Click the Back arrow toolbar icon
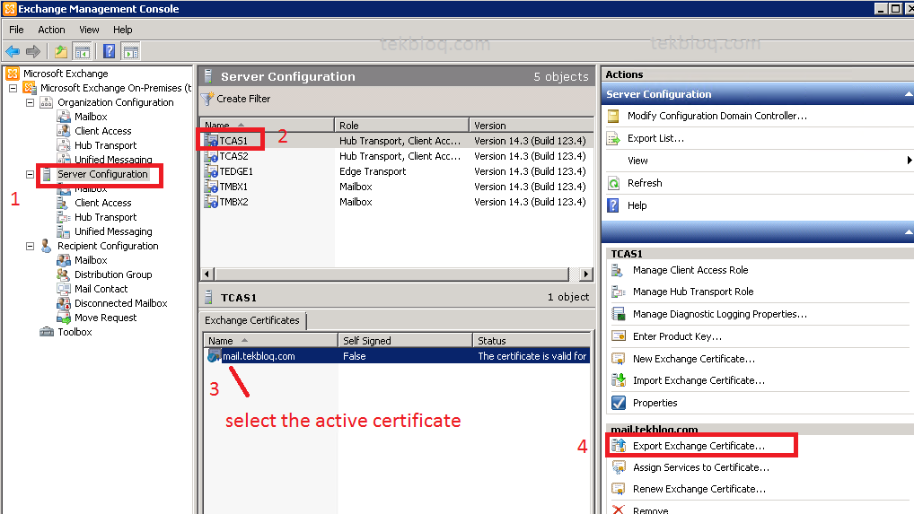Viewport: 914px width, 514px height. 13,52
